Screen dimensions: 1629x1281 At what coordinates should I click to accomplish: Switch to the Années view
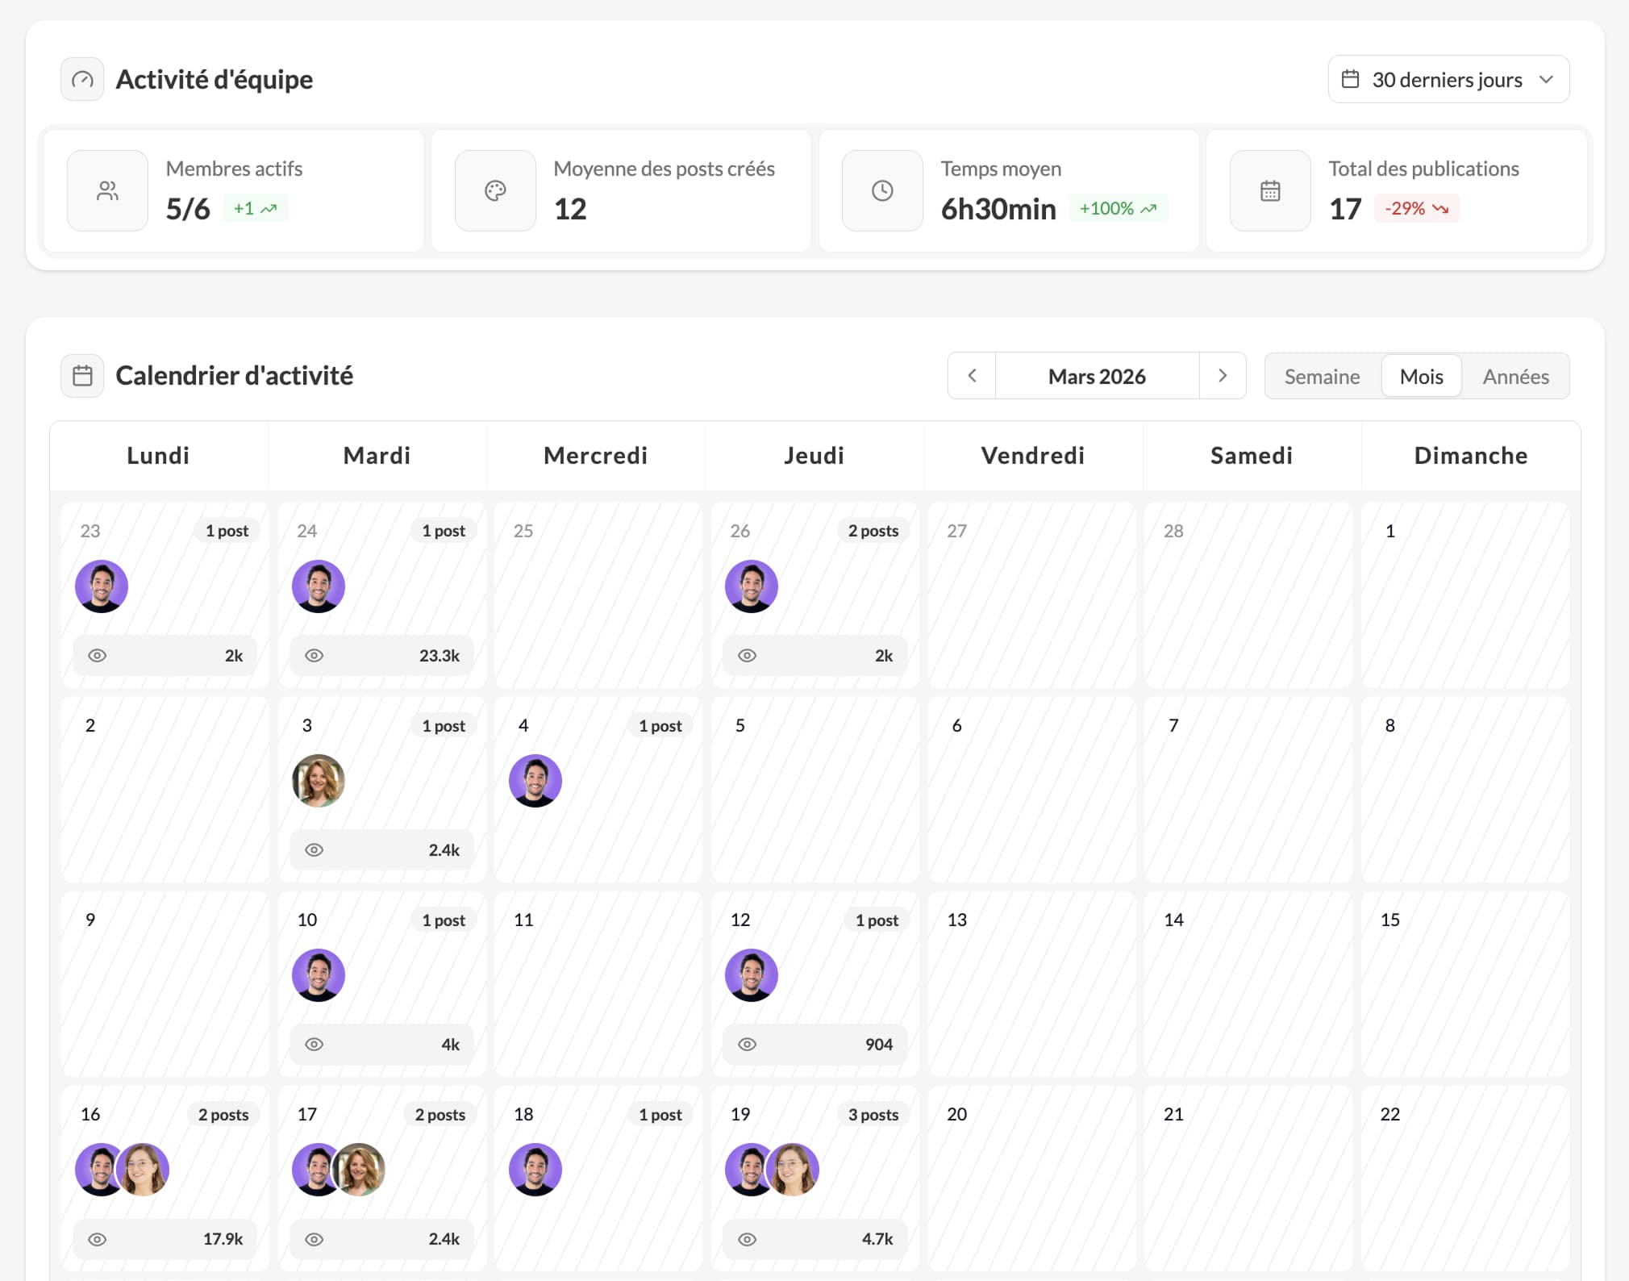coord(1515,377)
